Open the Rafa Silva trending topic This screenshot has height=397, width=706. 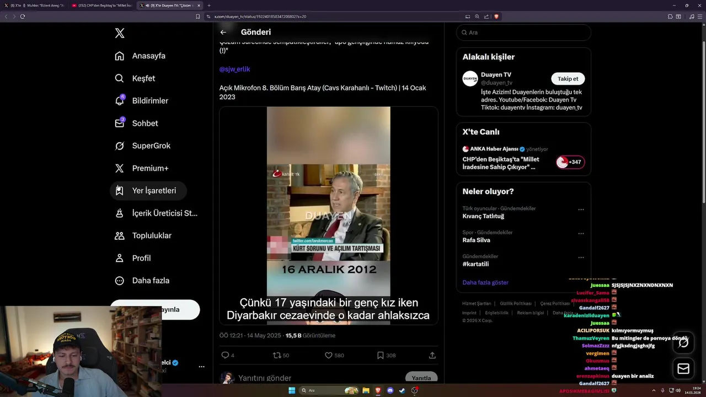(477, 240)
